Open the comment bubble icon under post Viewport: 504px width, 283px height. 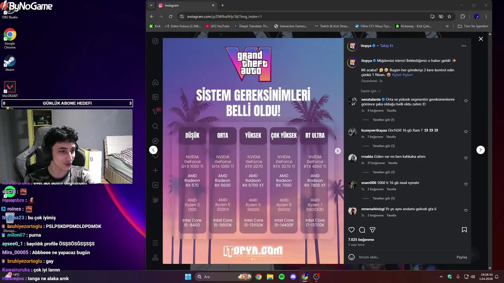click(x=362, y=230)
